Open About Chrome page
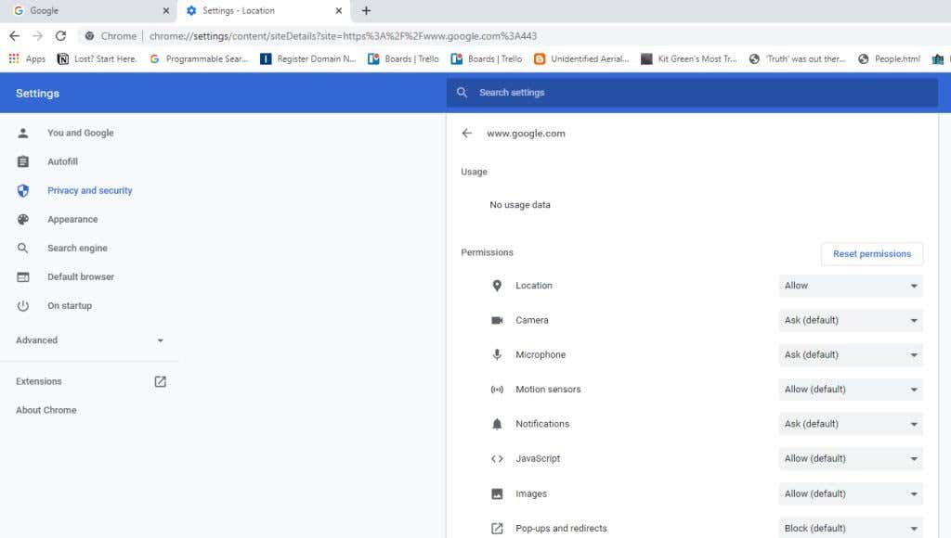This screenshot has width=951, height=538. tap(46, 410)
